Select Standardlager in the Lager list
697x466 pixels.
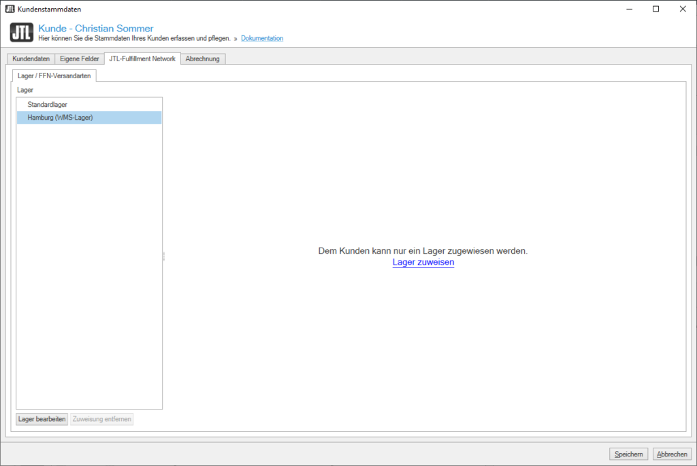pyautogui.click(x=48, y=105)
